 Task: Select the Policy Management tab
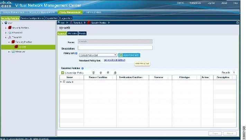(x=70, y=12)
